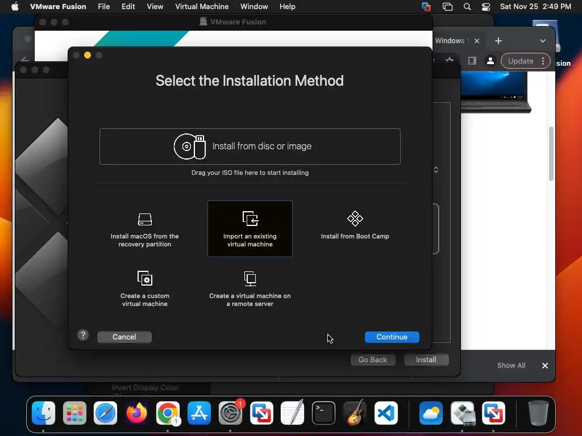Open Boot Camp Assistant from the Dock
582x436 pixels.
coord(463,413)
